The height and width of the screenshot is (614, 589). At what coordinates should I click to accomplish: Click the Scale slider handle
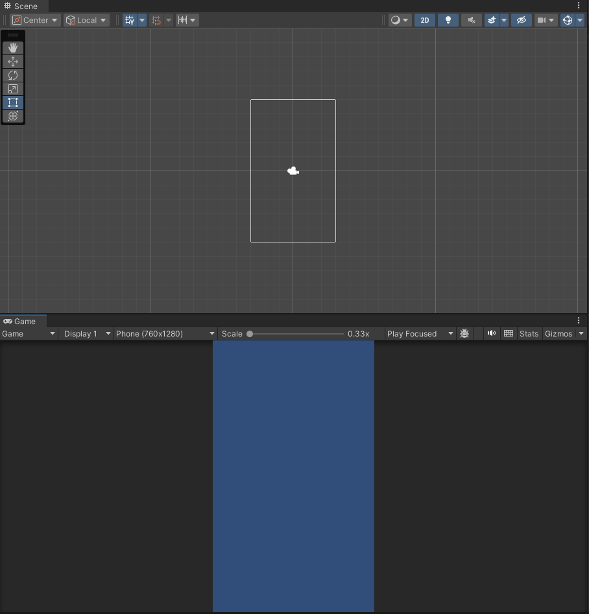pyautogui.click(x=250, y=334)
